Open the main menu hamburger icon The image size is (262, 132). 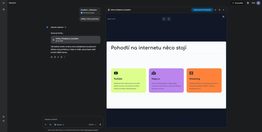coord(4,3)
